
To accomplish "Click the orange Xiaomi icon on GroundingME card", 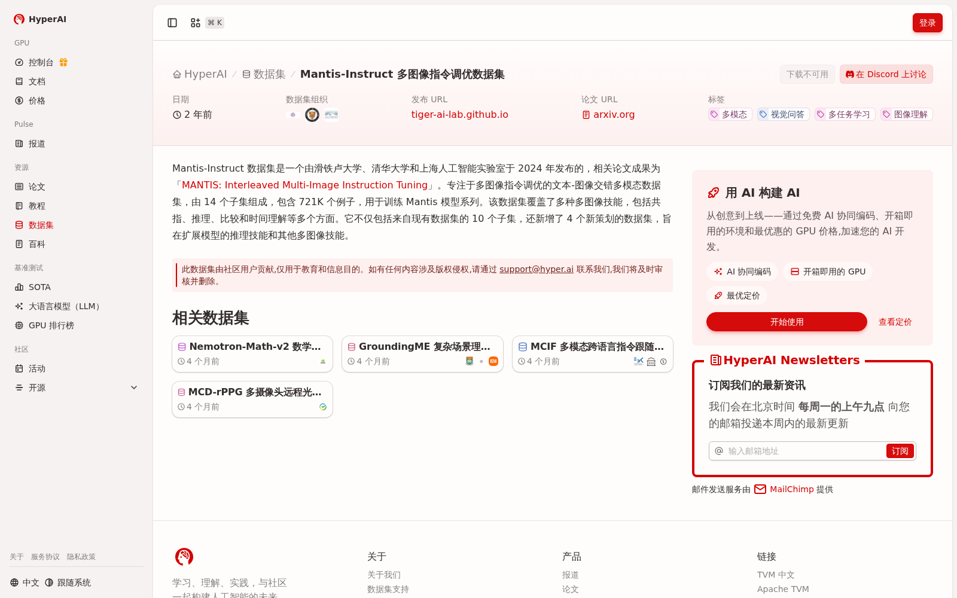I will (x=493, y=361).
